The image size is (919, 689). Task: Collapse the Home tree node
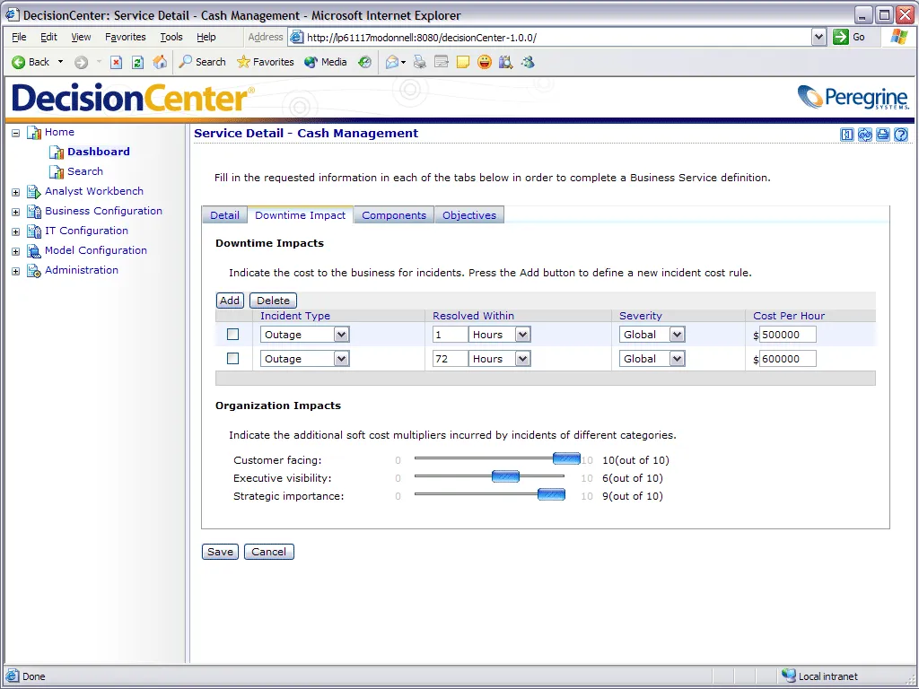coord(16,133)
